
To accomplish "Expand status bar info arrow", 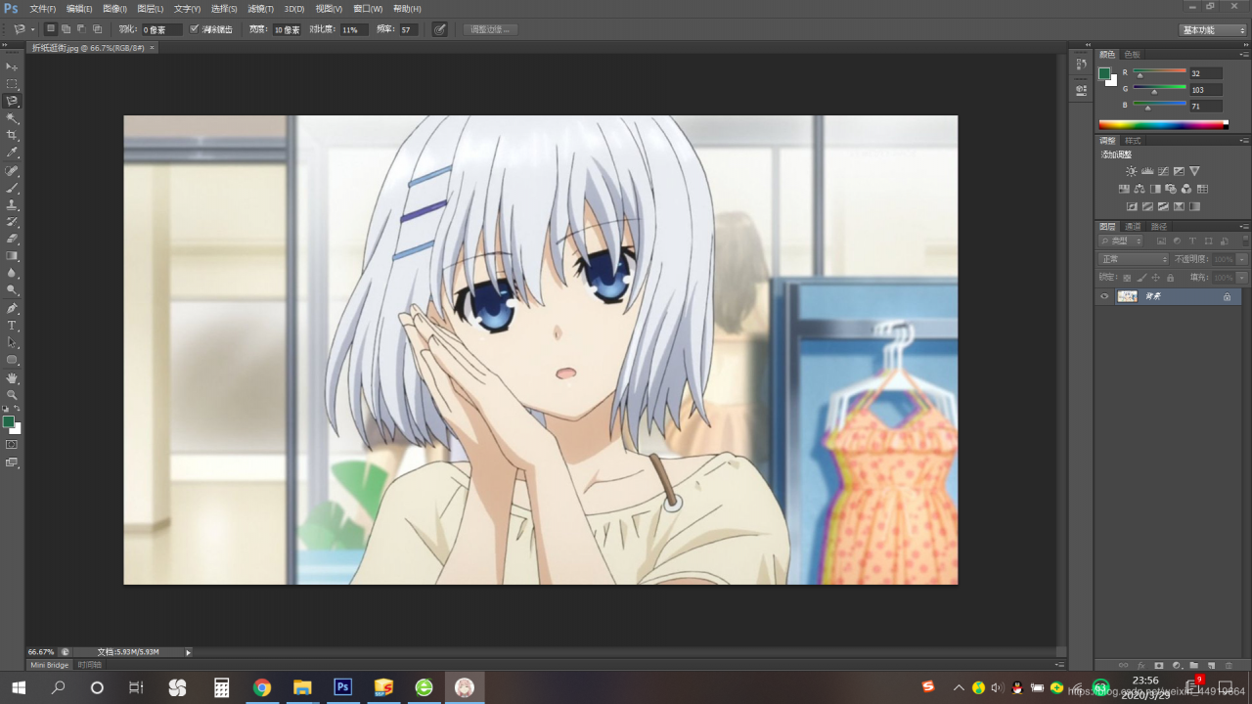I will tap(188, 652).
